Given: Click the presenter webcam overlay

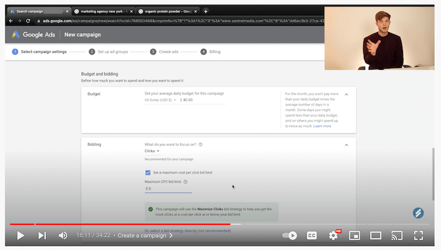Looking at the screenshot, I should coord(379,39).
